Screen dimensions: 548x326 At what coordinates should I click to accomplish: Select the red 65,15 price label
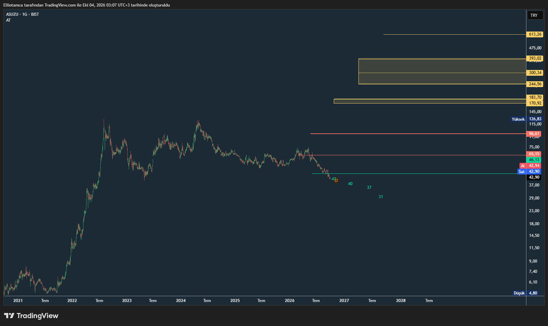(535, 155)
